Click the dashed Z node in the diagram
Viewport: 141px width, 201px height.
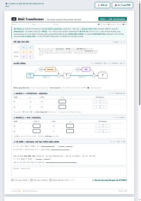point(67,75)
